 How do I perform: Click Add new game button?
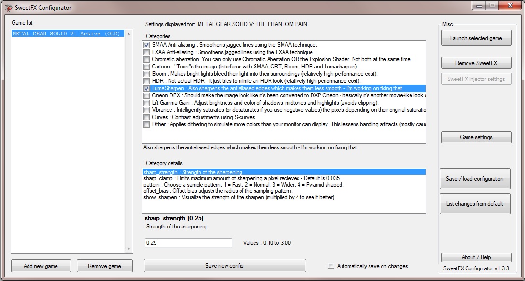(41, 266)
